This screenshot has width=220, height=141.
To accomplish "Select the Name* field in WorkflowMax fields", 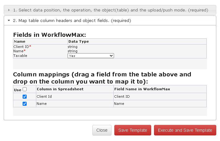I will coord(20,51).
